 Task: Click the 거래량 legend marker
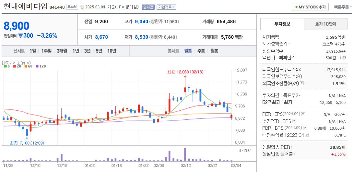tap(240, 150)
